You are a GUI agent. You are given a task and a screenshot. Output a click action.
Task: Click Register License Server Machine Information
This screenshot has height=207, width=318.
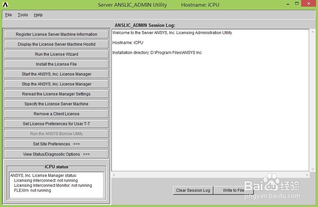pyautogui.click(x=56, y=34)
